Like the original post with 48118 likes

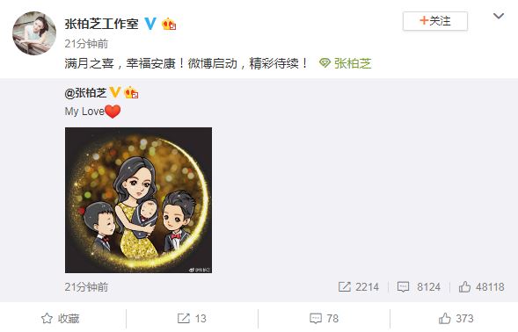click(x=481, y=287)
